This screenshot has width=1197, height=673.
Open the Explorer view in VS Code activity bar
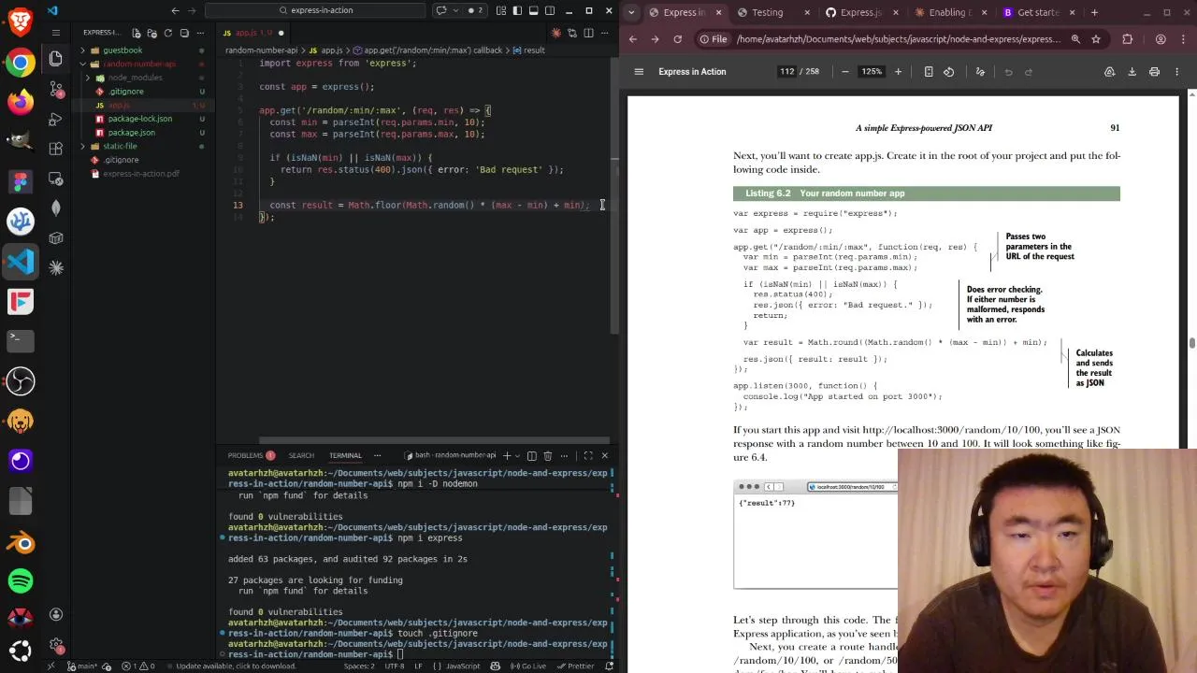[x=55, y=59]
